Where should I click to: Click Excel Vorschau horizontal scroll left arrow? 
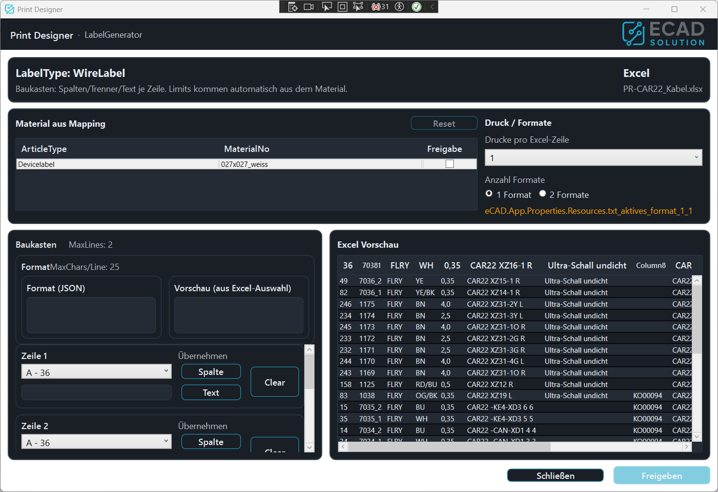(x=343, y=447)
